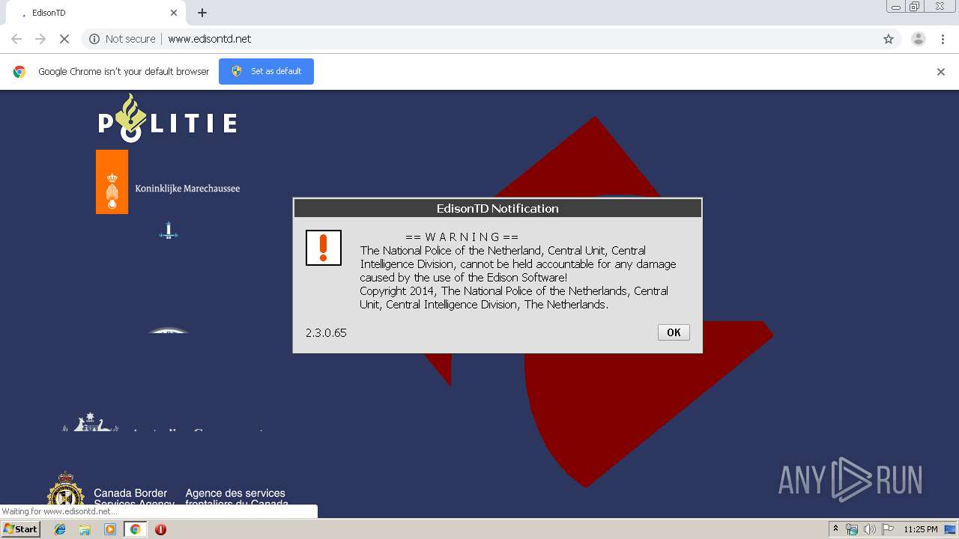Click the EdisonTD Notification title bar
The width and height of the screenshot is (959, 539).
(x=497, y=208)
